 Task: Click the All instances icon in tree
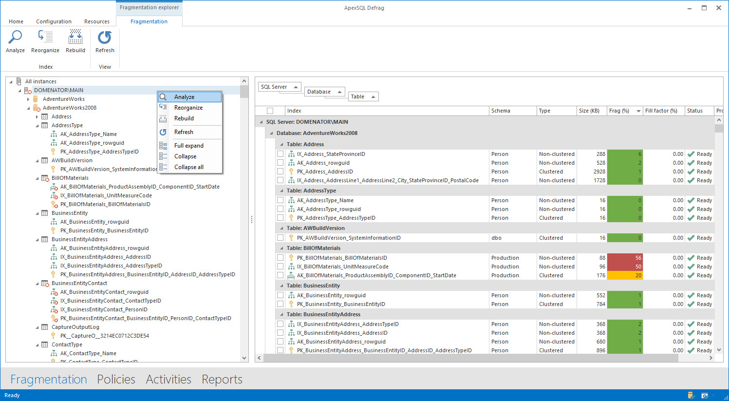[19, 81]
